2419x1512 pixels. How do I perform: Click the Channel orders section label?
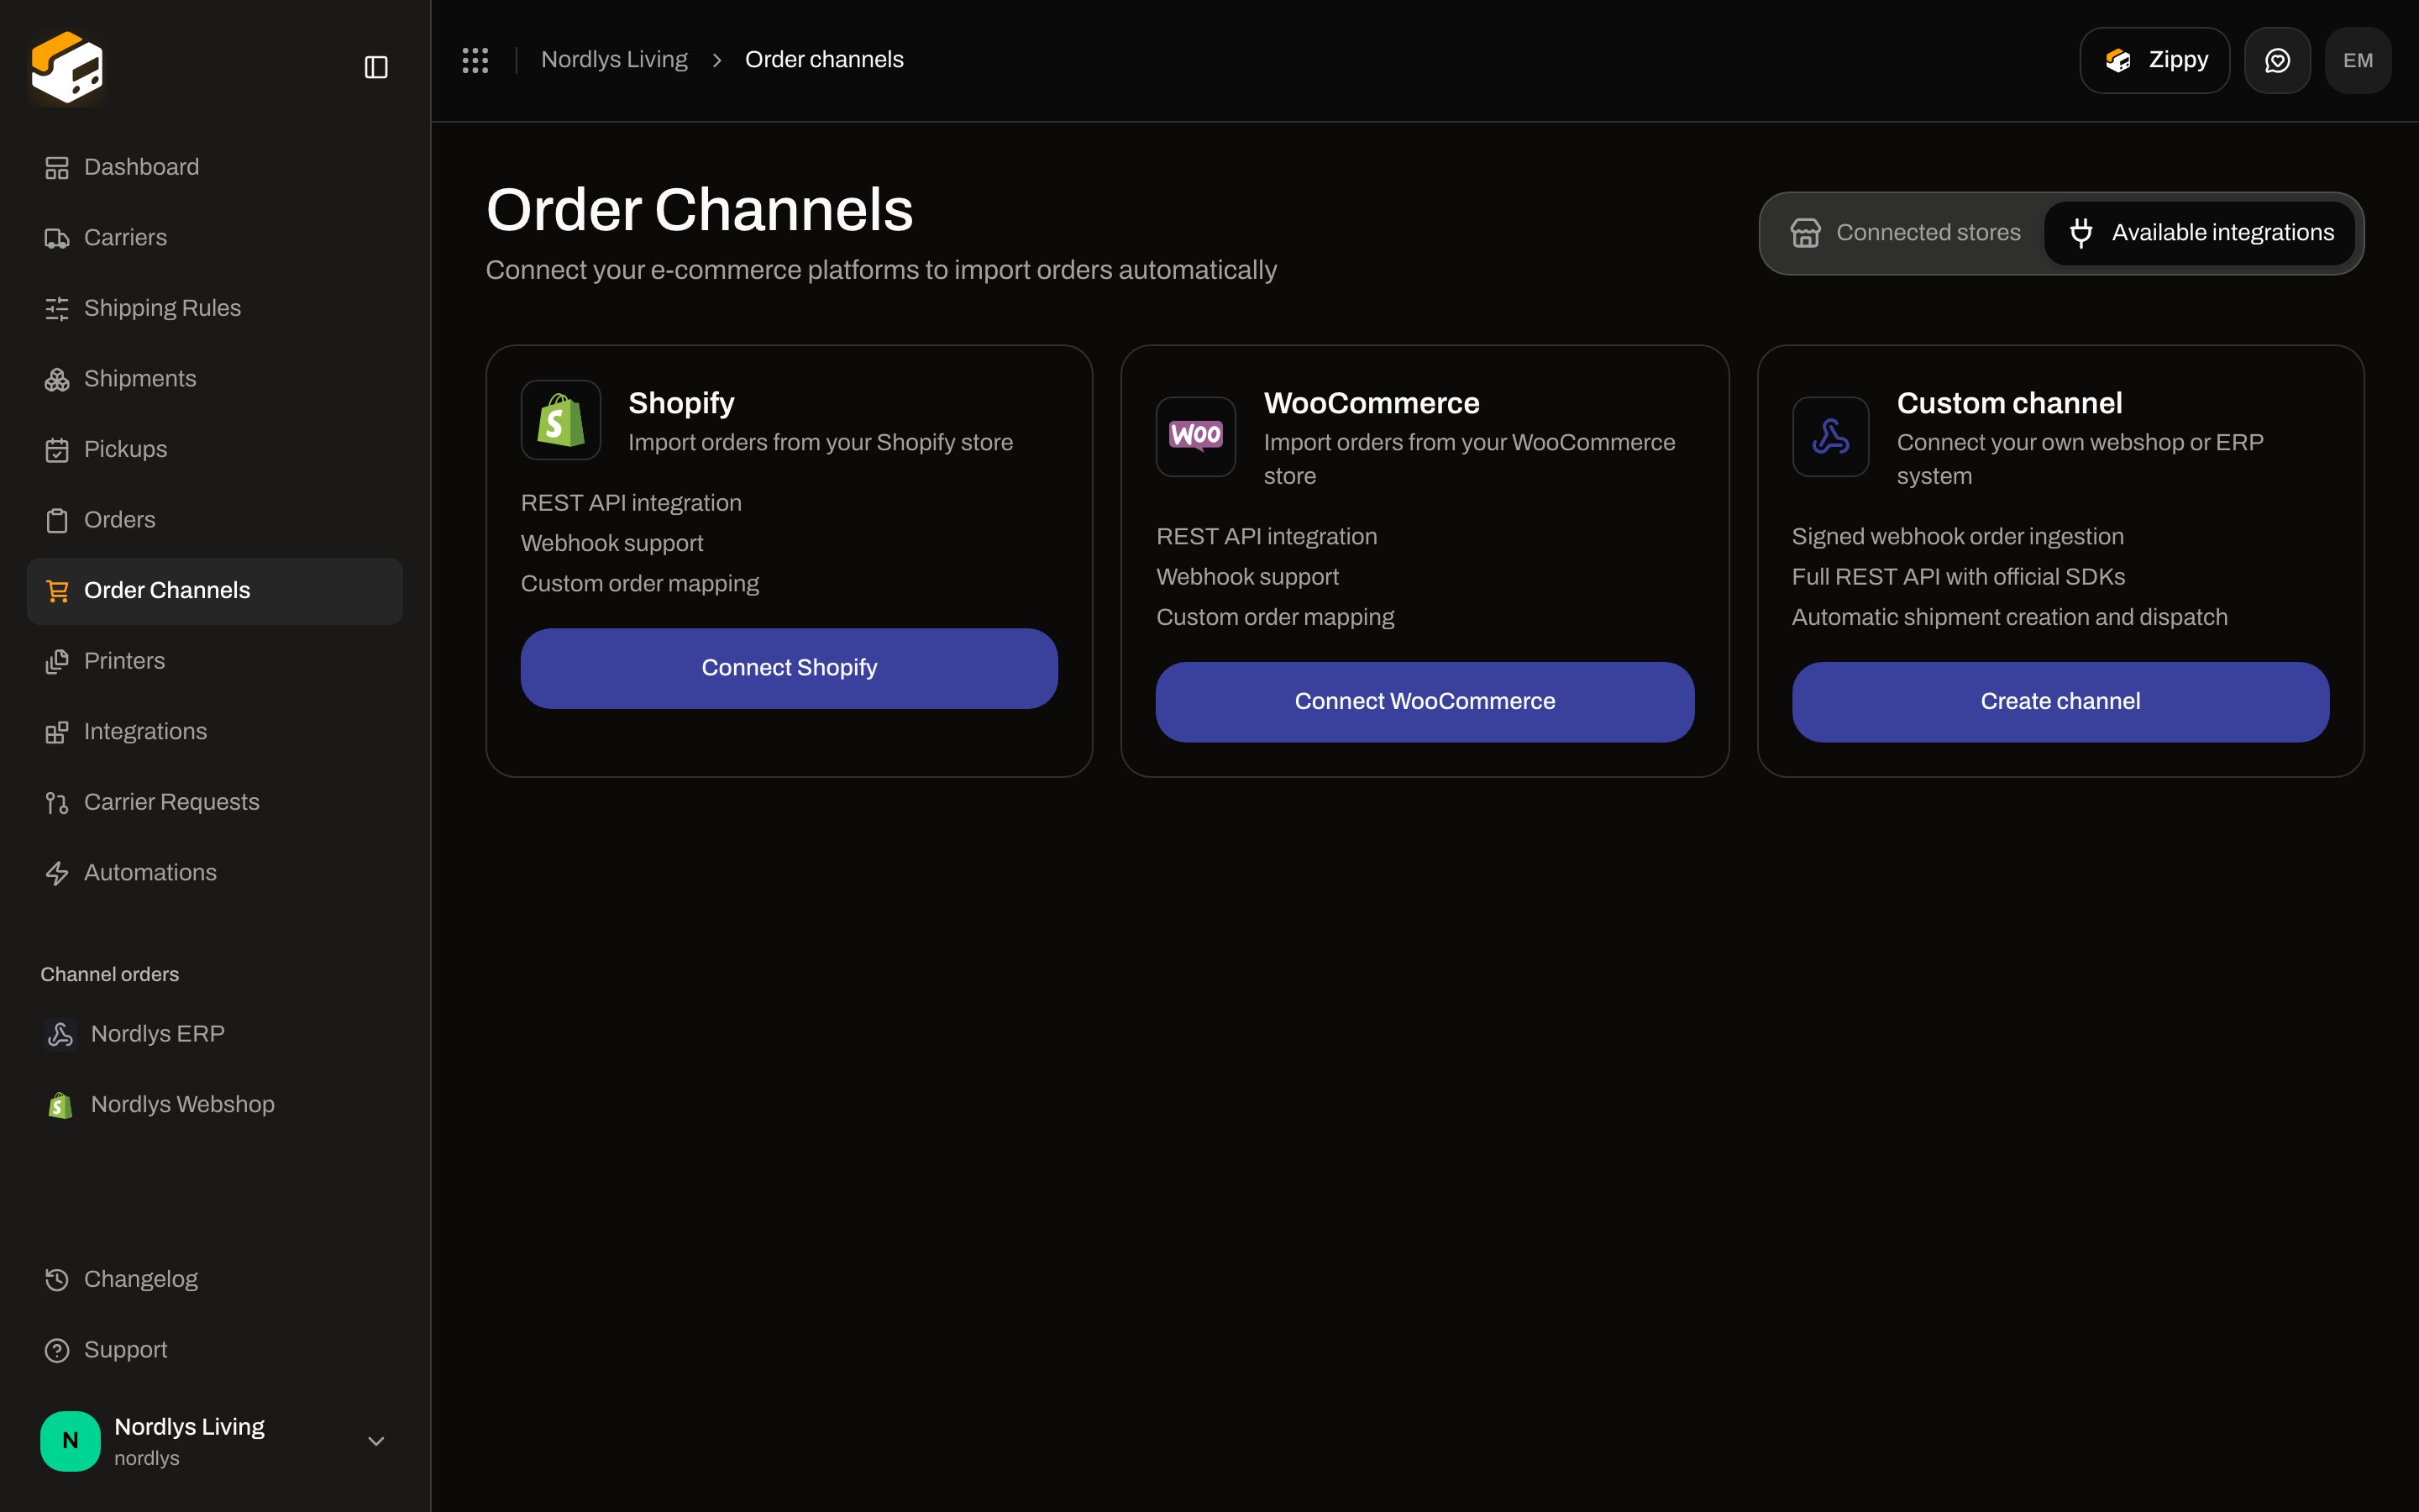[x=110, y=974]
